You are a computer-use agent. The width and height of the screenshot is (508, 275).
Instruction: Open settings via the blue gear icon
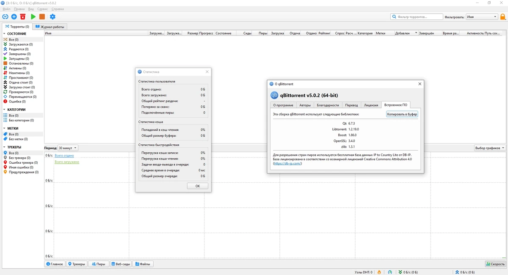52,16
